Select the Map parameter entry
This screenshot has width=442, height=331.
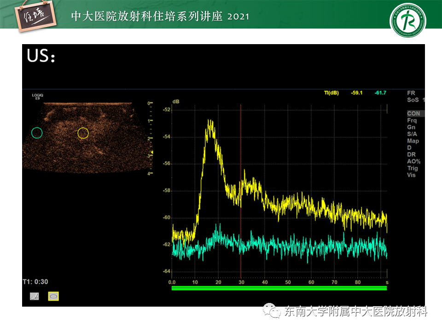[413, 141]
